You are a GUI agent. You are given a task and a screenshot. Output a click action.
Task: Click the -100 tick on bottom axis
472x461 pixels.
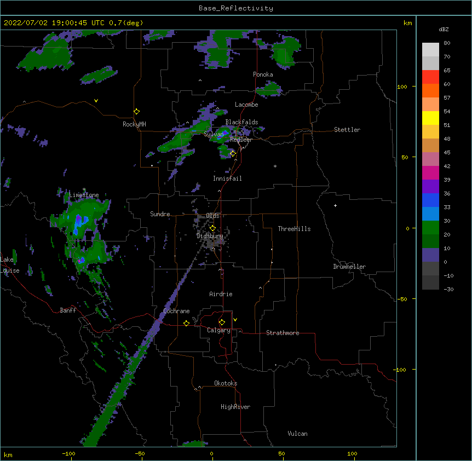pos(68,453)
